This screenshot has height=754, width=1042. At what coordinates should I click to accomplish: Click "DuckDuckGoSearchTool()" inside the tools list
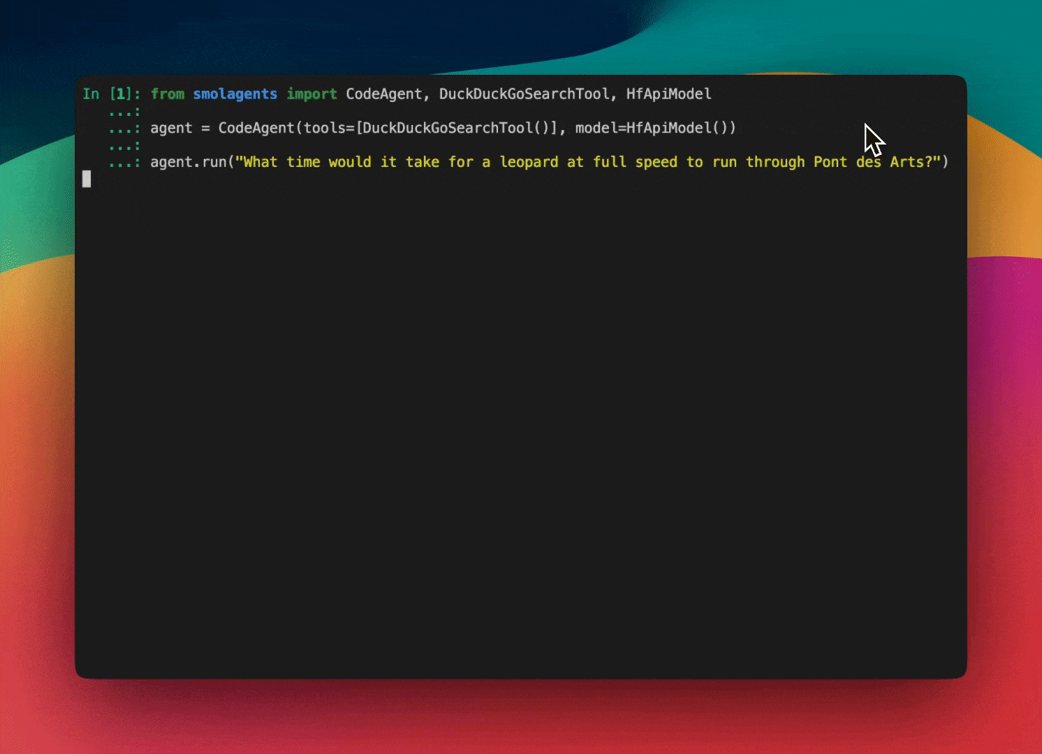(456, 128)
